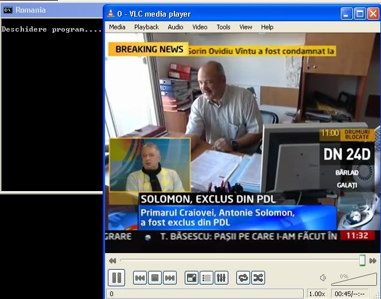Toggle fullscreen video mode
The width and height of the screenshot is (381, 299).
pos(192,278)
